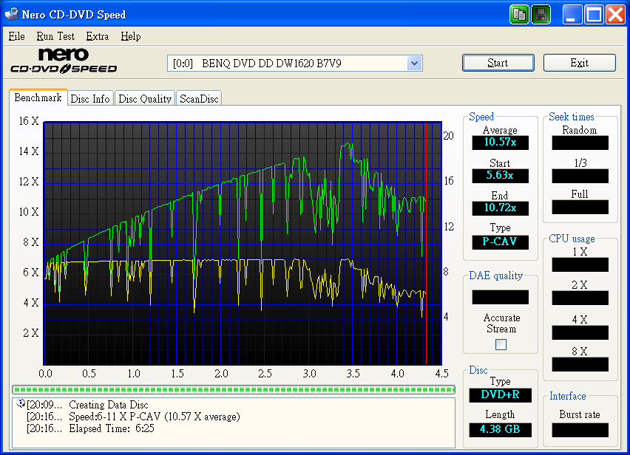Click the Burst rate field
This screenshot has width=630, height=455.
click(580, 430)
